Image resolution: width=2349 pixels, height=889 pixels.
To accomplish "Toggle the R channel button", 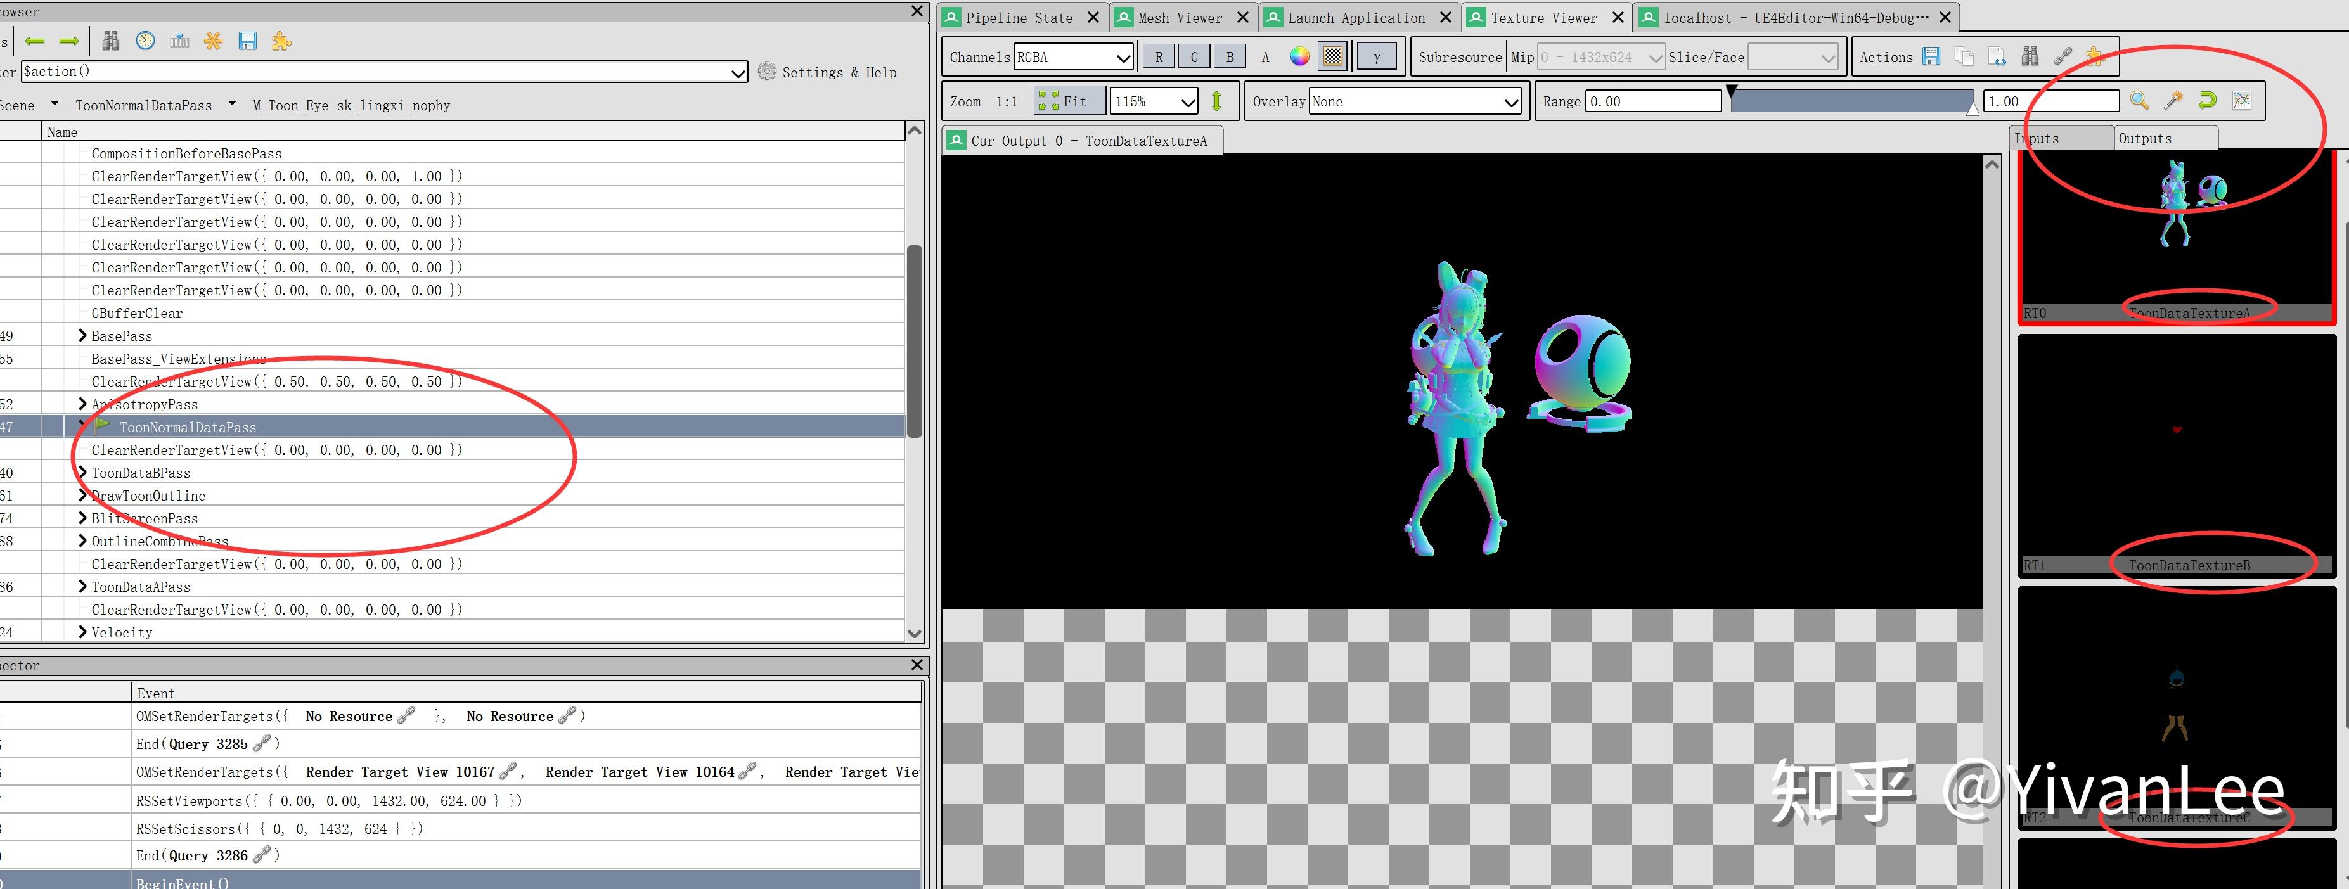I will (1158, 56).
